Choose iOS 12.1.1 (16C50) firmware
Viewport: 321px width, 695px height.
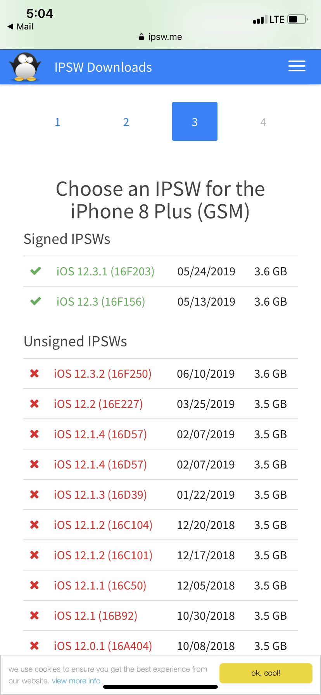[100, 585]
